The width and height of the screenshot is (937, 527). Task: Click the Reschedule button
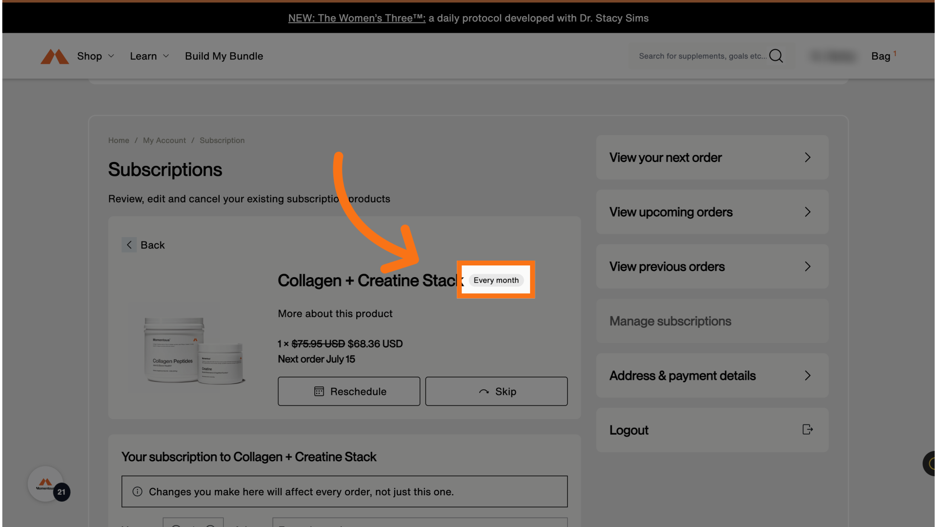(349, 391)
